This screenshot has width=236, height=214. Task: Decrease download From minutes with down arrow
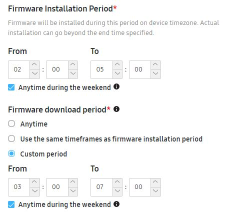point(73,191)
